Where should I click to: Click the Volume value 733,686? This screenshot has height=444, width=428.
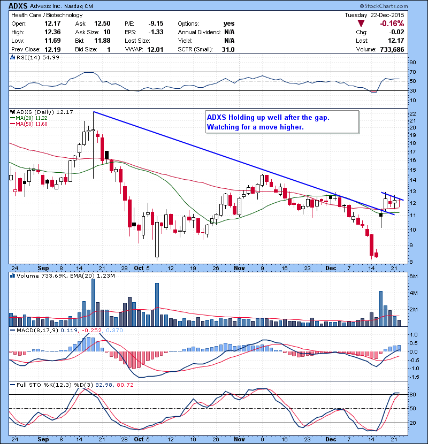click(392, 50)
